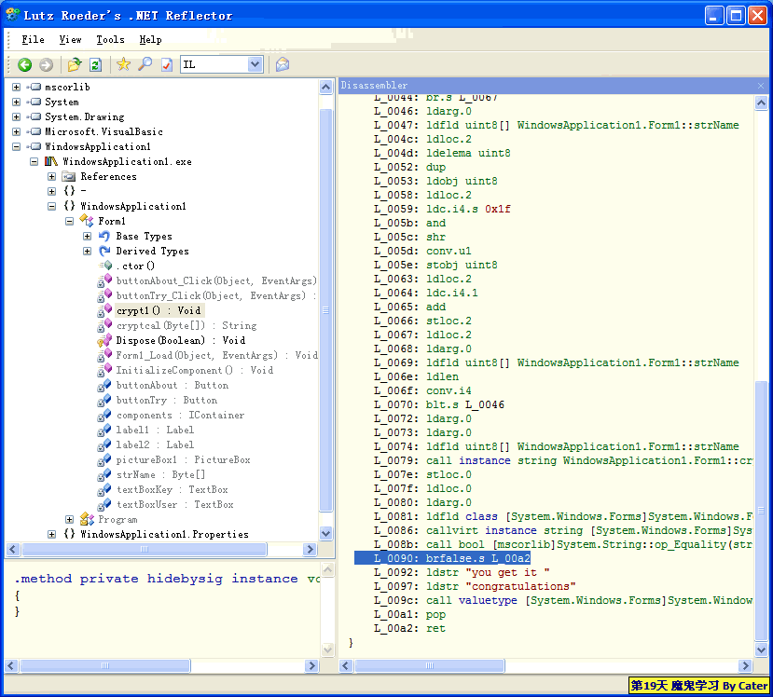Expand the Derived Types node
Image resolution: width=773 pixels, height=697 pixels.
[x=88, y=251]
